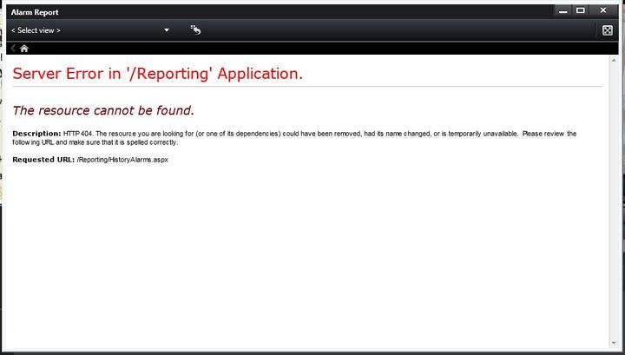Screen dimensions: 625x355
Task: Click the bold Description label
Action: pyautogui.click(x=36, y=134)
